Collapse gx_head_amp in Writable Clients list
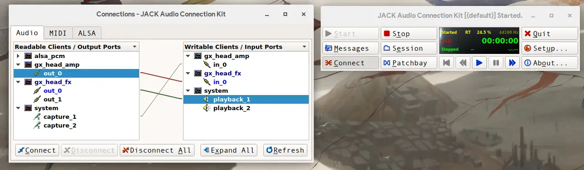584x170 pixels. (188, 56)
